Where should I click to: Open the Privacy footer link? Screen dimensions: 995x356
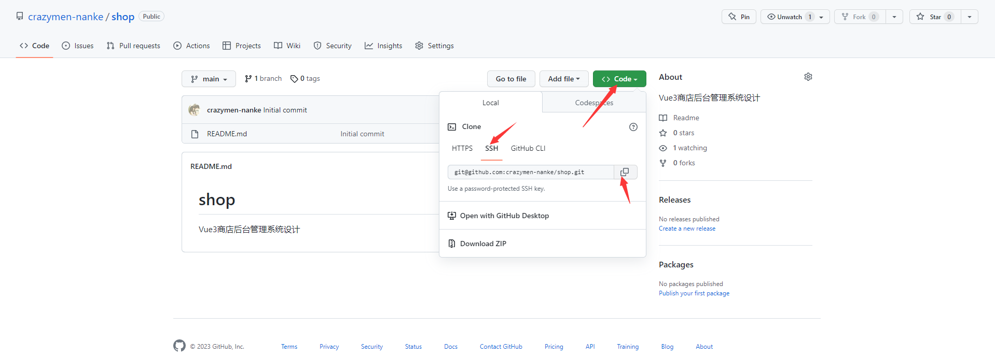point(329,347)
